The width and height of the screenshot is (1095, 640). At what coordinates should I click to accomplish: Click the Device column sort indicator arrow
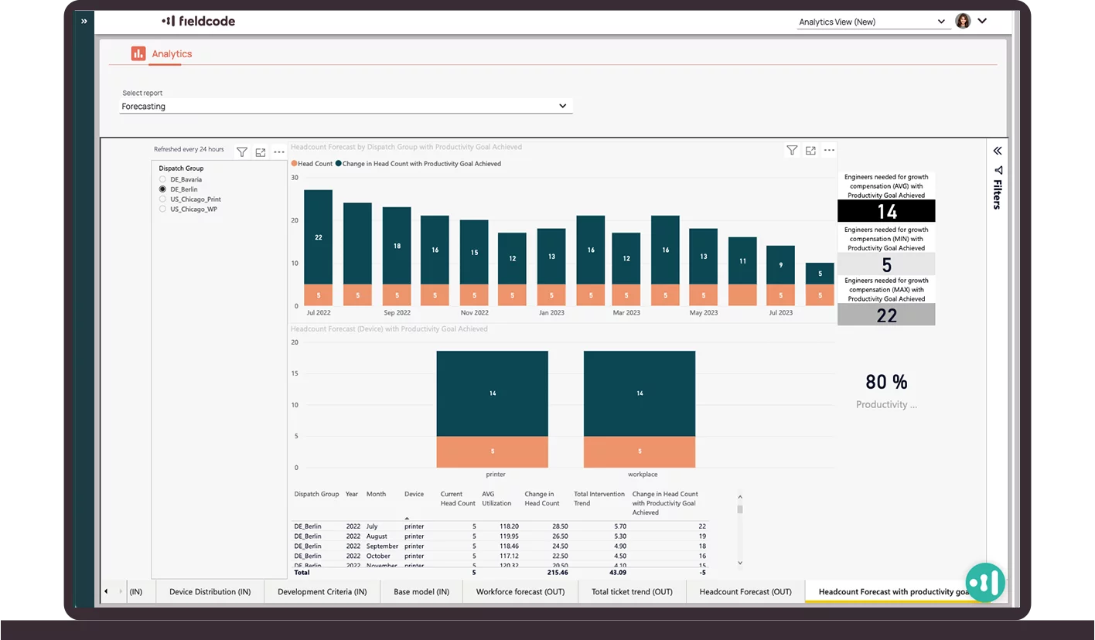(x=408, y=519)
